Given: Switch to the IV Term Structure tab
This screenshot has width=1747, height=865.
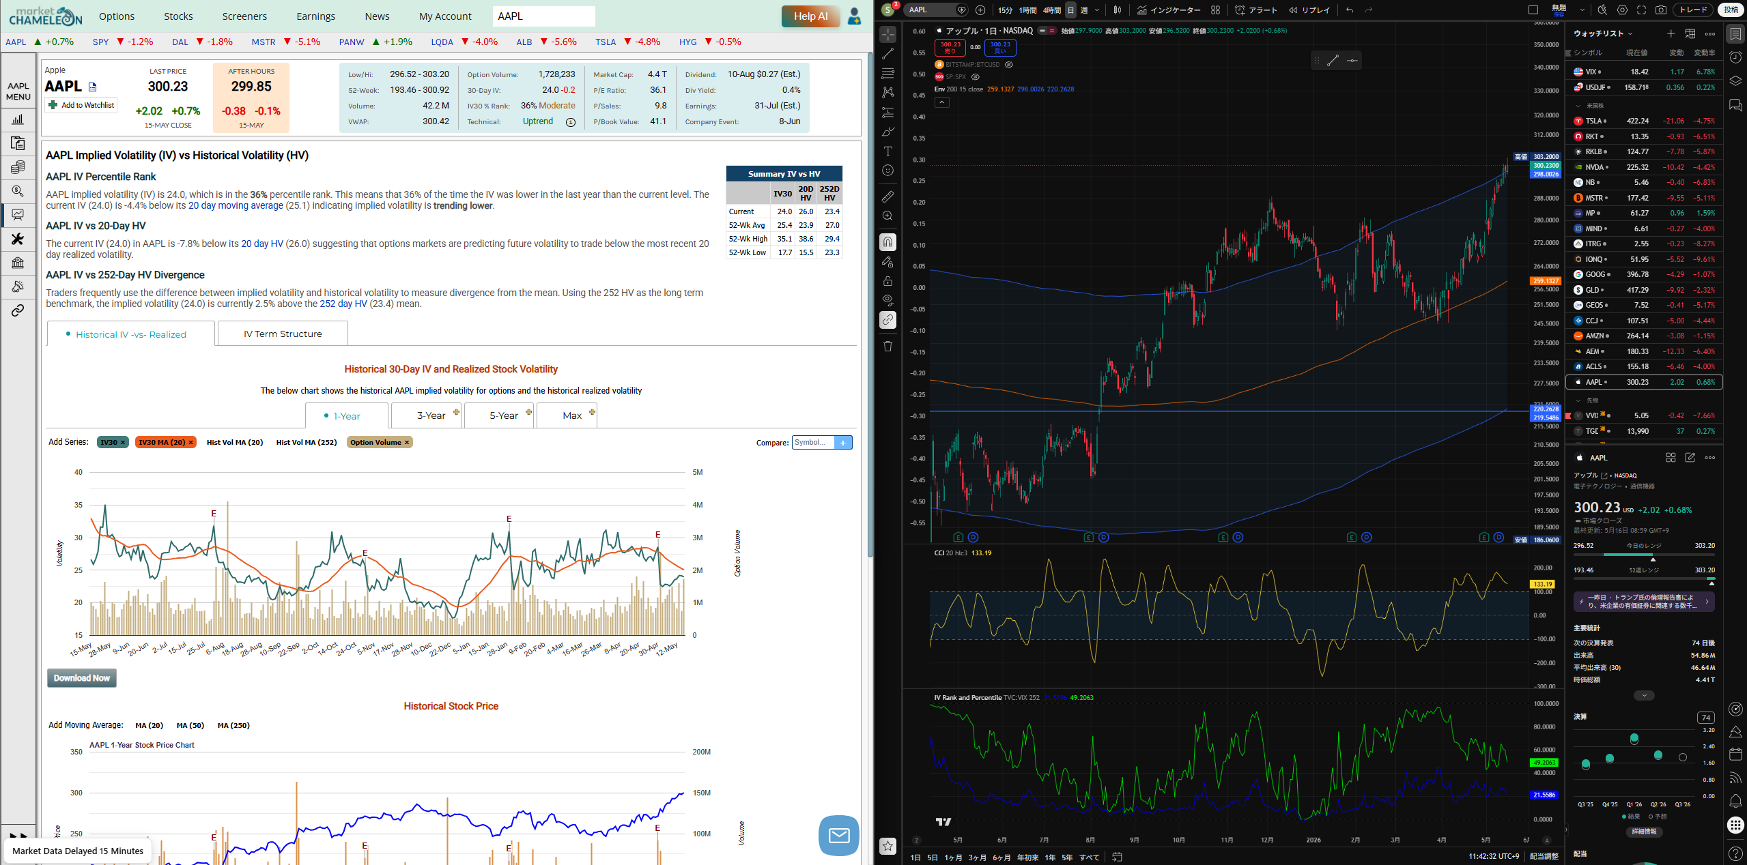Looking at the screenshot, I should point(283,334).
